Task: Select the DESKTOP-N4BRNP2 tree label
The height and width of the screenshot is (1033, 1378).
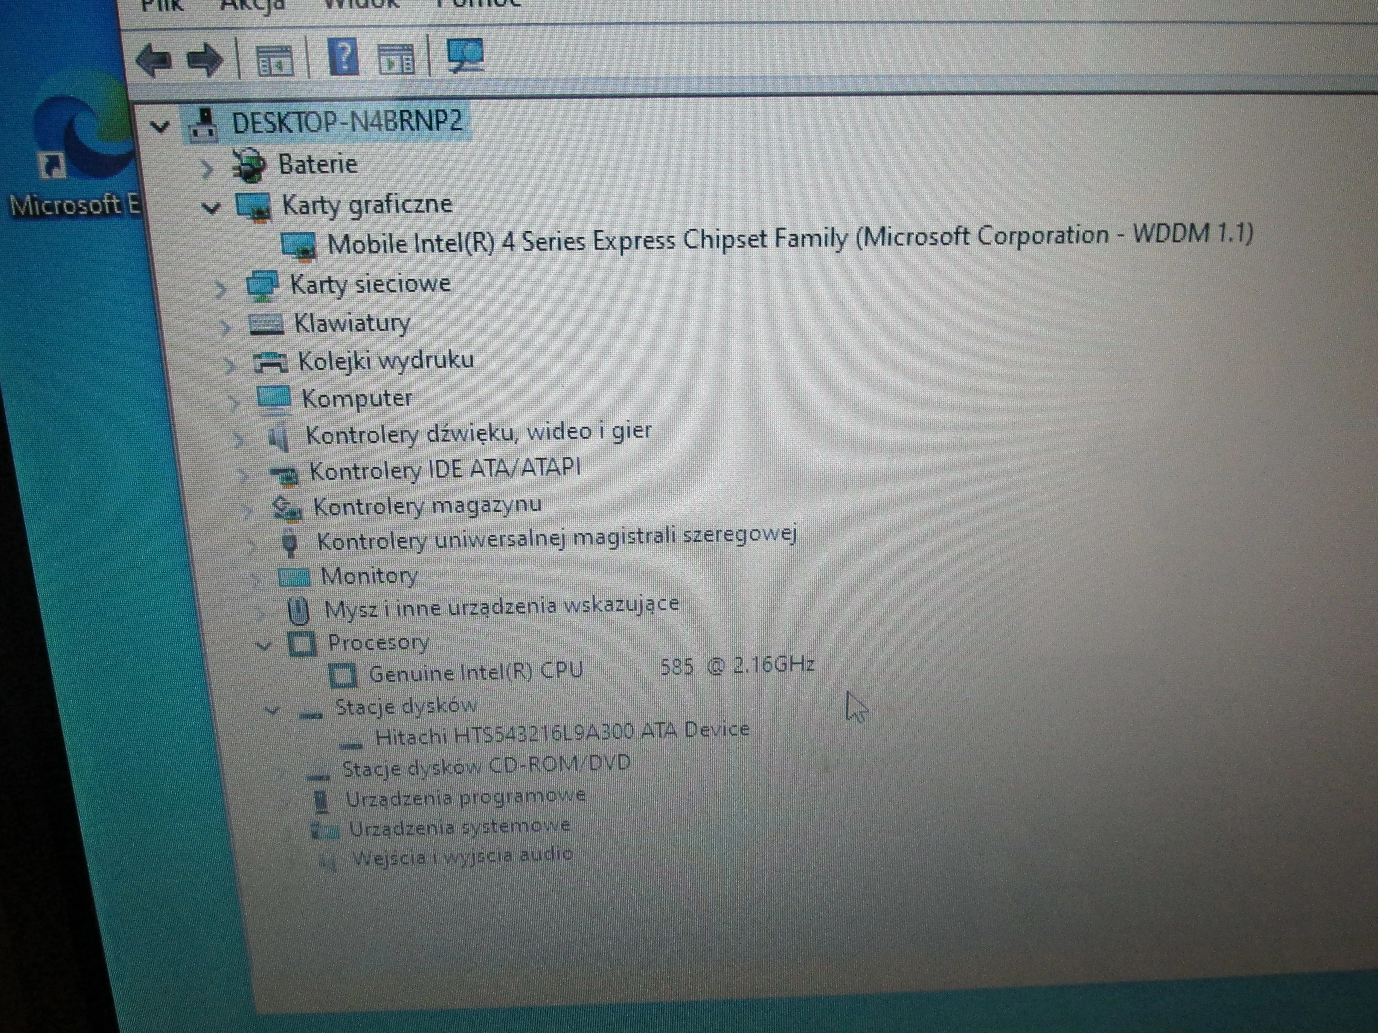Action: (347, 121)
